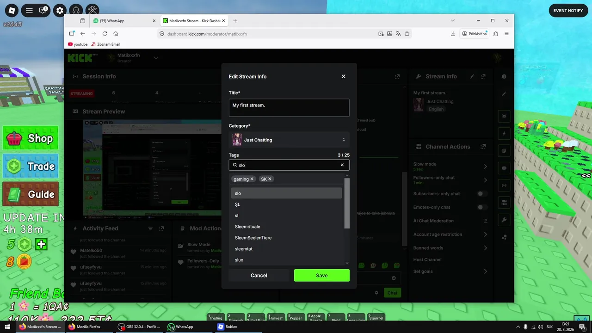This screenshot has width=592, height=333.
Task: Switch to the Kick Dashboard browser tab
Action: coord(194,21)
